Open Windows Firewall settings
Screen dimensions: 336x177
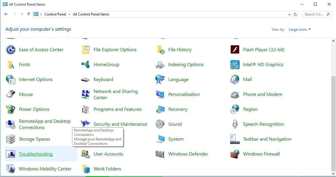point(261,154)
